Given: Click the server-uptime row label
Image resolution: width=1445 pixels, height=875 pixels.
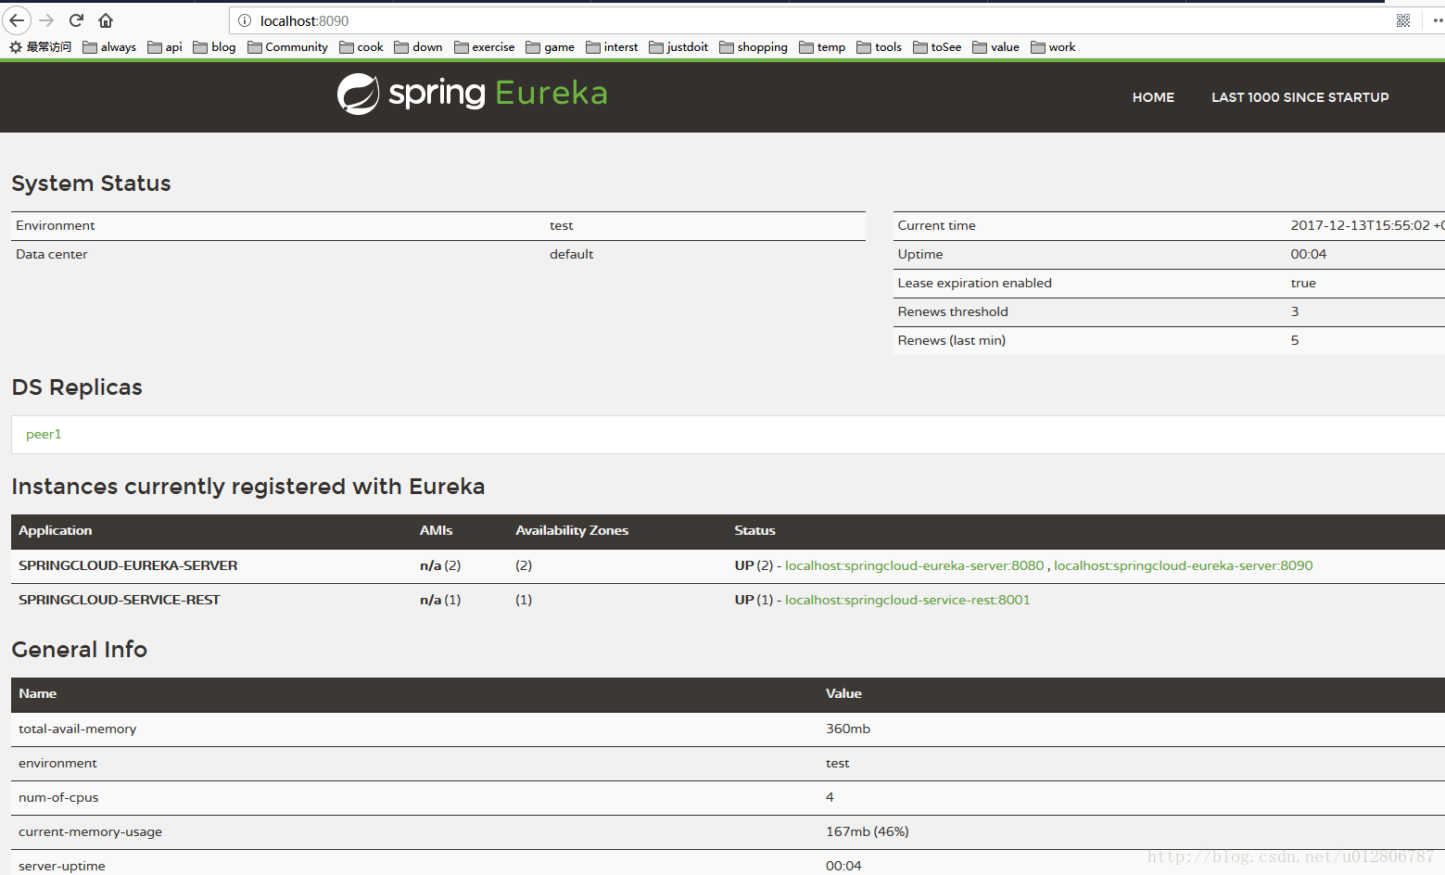Looking at the screenshot, I should 62,866.
